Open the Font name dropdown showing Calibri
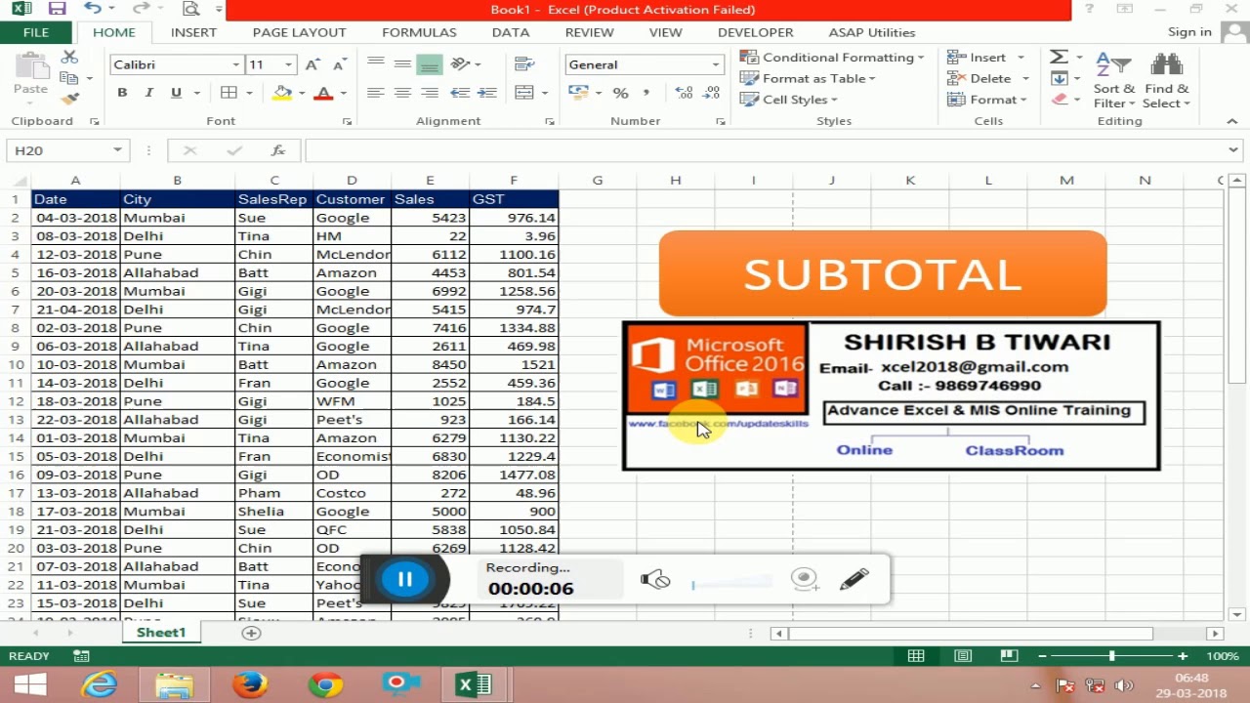 click(x=235, y=64)
